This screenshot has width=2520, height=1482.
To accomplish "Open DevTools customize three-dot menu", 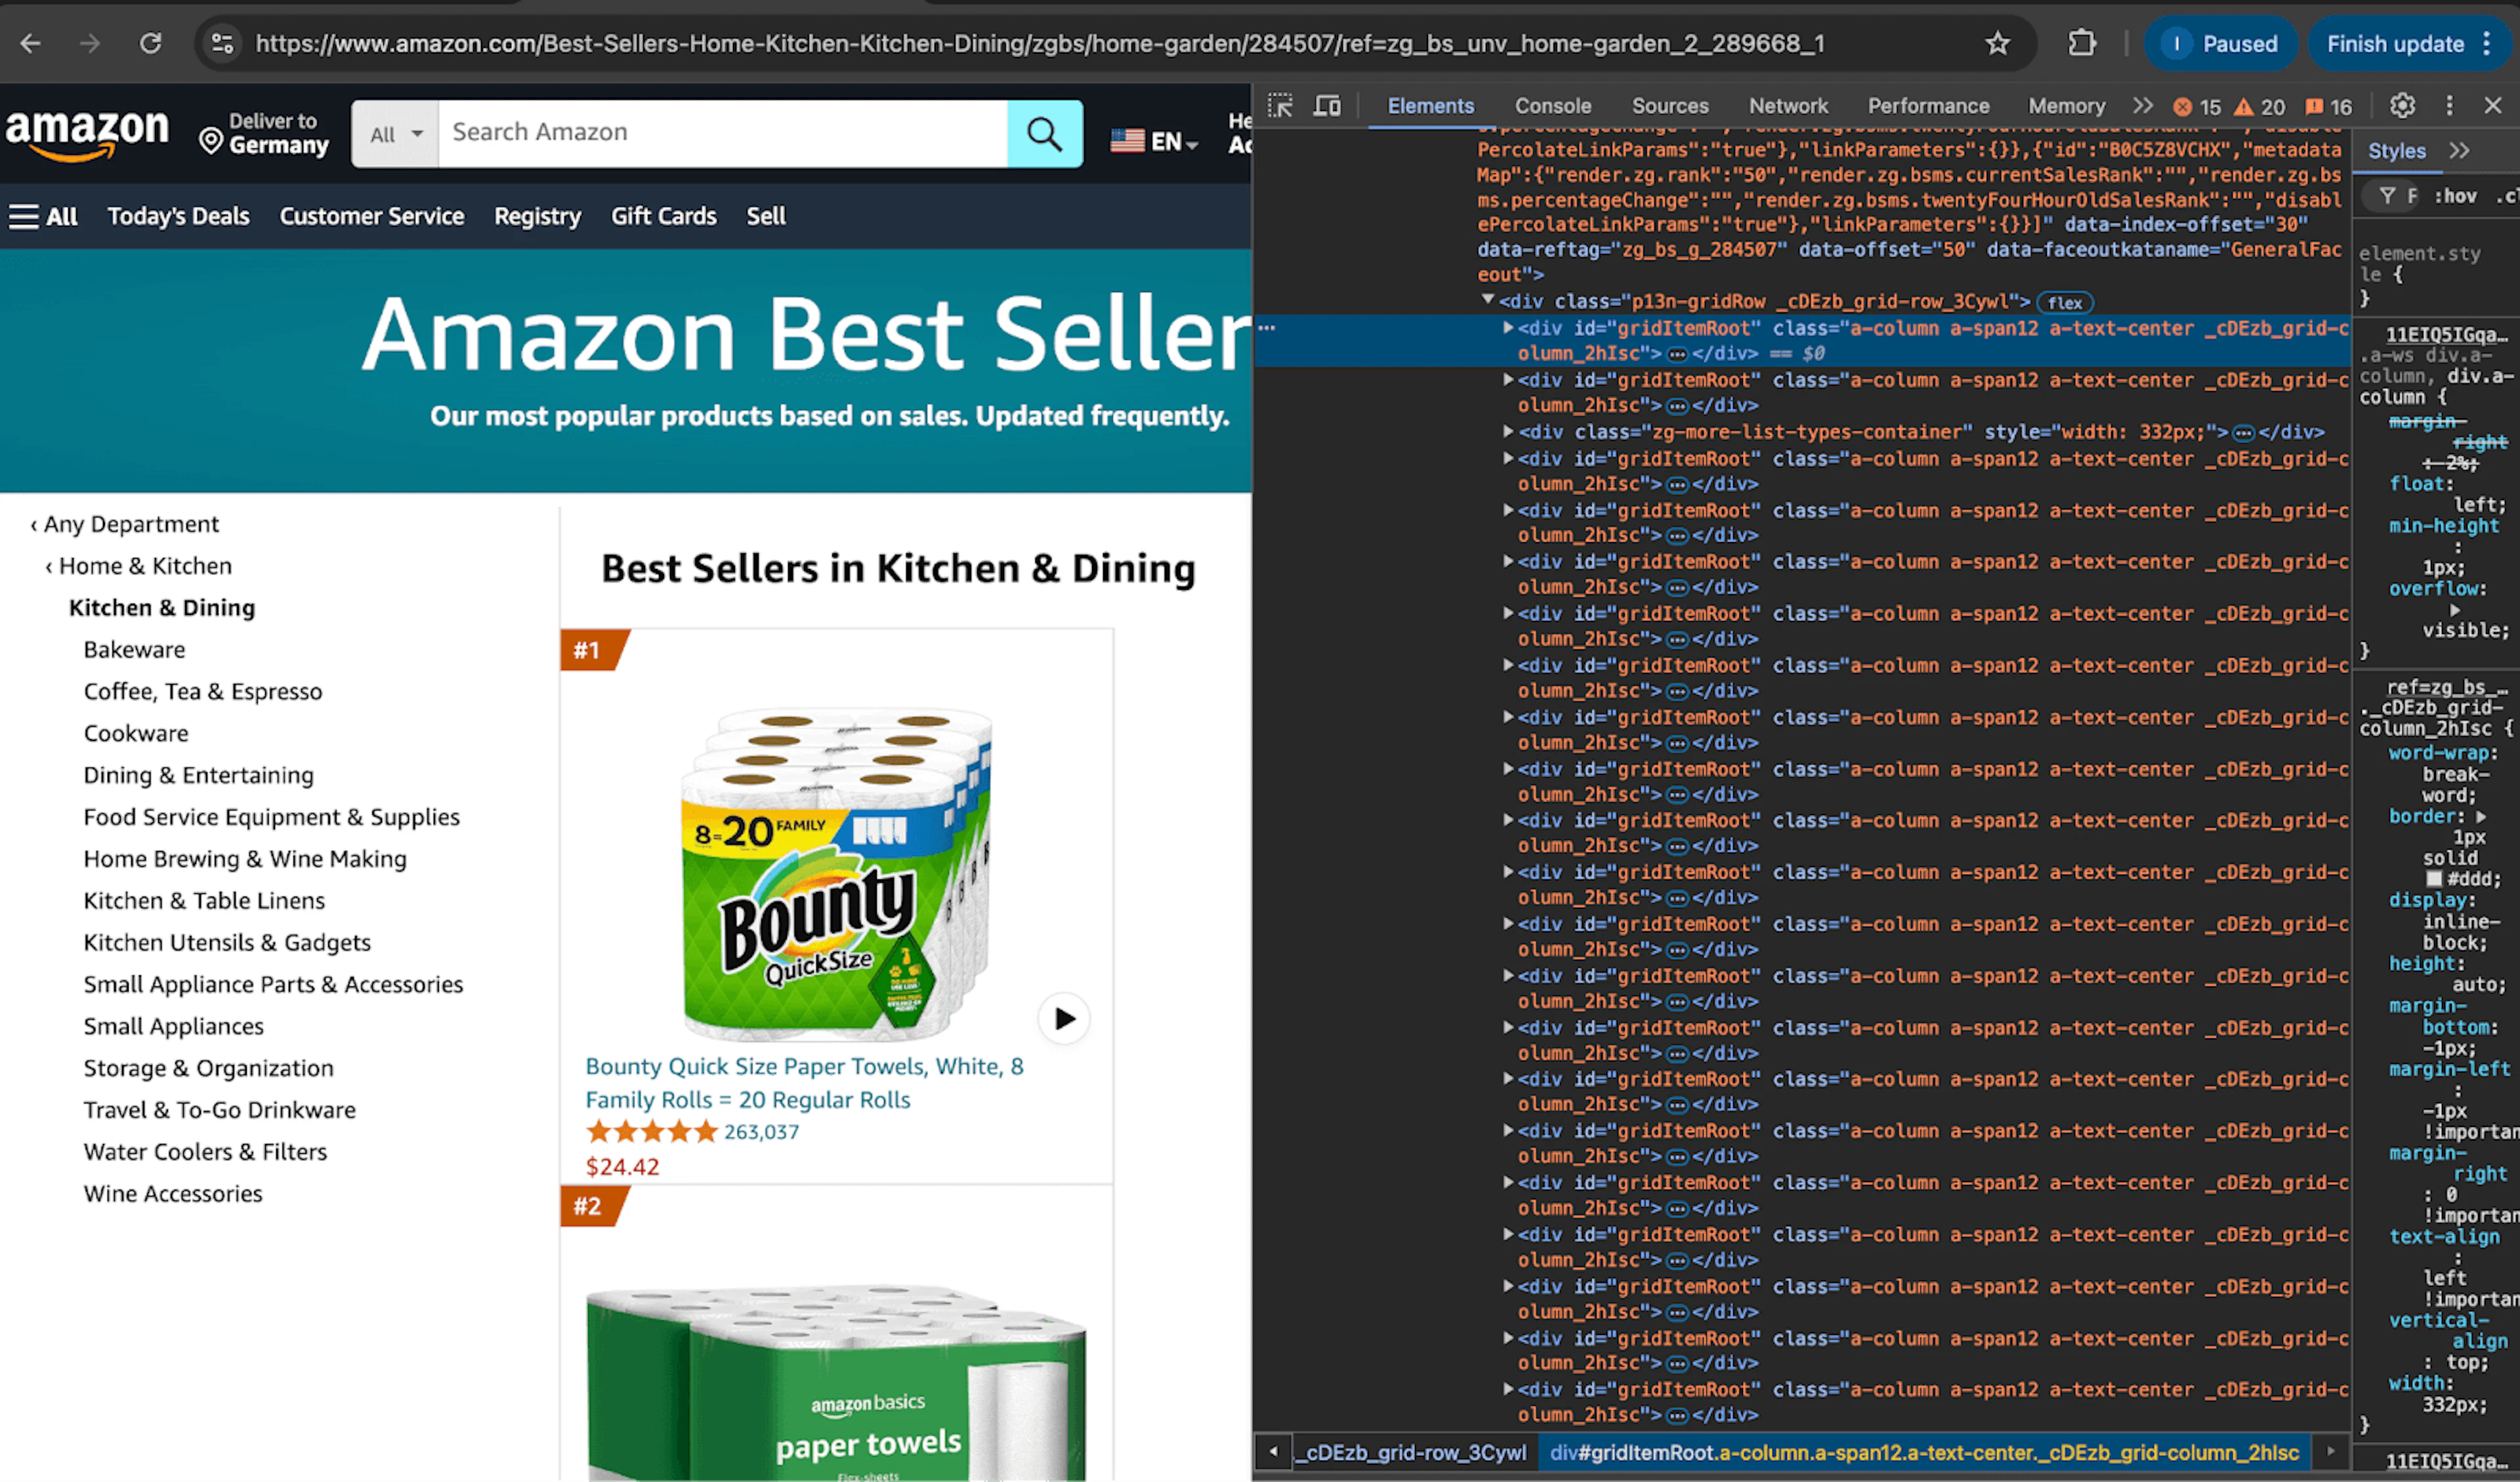I will (2449, 105).
